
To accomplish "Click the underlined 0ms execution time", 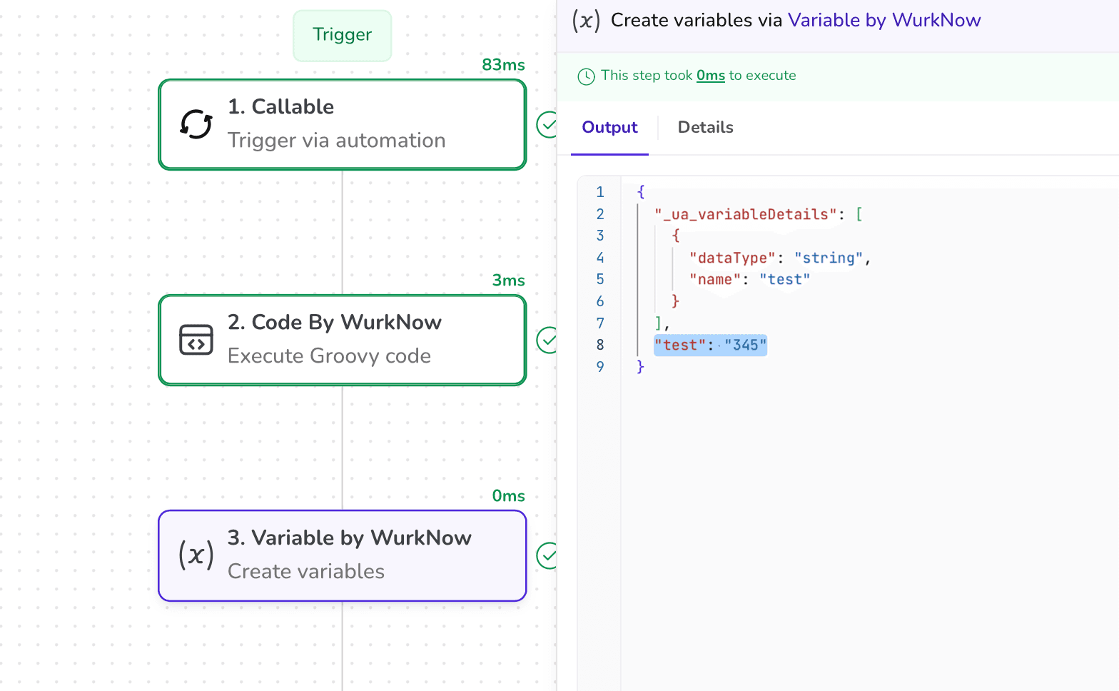I will coord(710,76).
